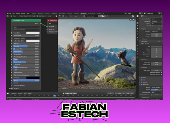Viewport: 170px width, 123px height.
Task: Open the Light Paths presets list icon
Action: point(159,42)
